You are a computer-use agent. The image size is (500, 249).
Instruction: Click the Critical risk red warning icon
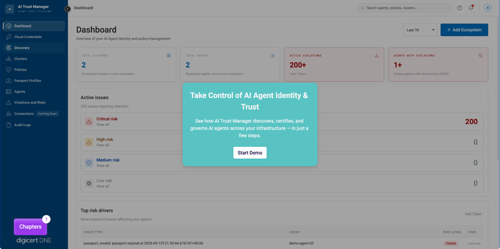coord(89,121)
